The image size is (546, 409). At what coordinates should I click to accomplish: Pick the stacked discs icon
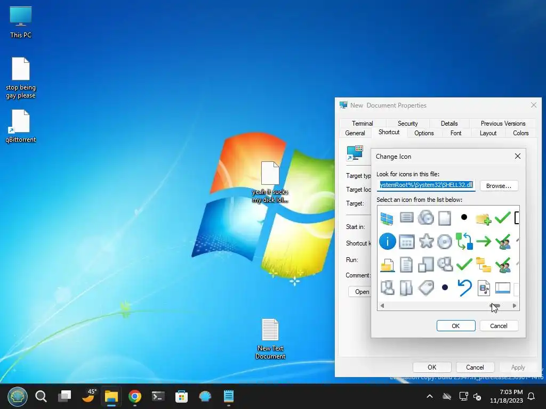point(425,218)
